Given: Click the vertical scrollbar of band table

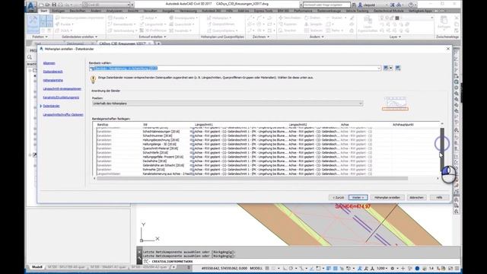Looking at the screenshot, I should coord(442,149).
